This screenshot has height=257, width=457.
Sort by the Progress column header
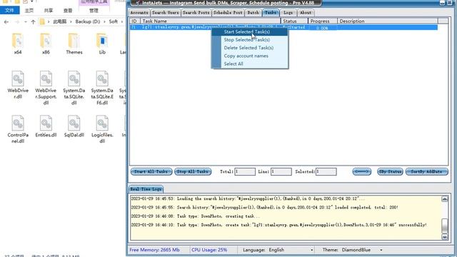pos(323,21)
